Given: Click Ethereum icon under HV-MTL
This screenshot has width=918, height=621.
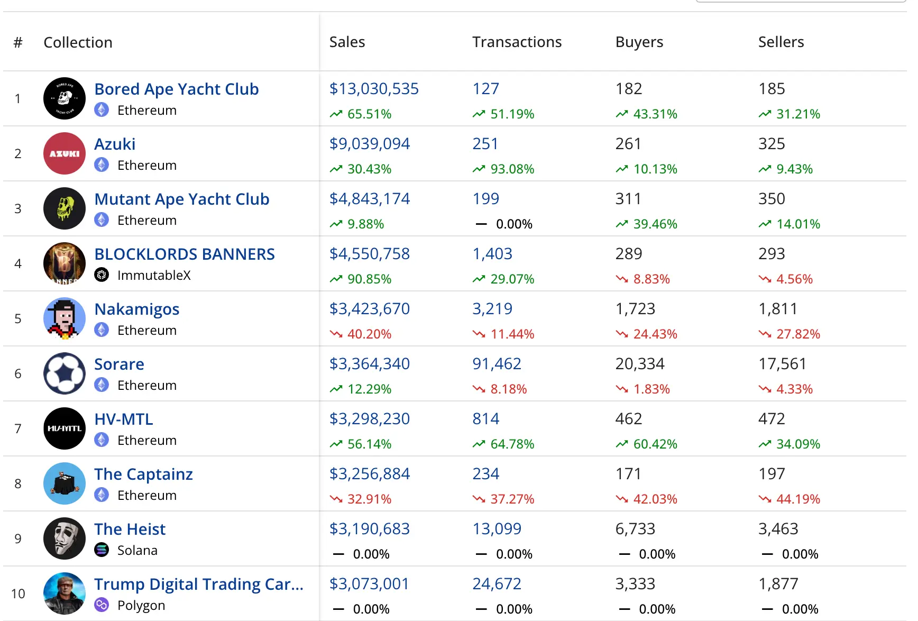Looking at the screenshot, I should pyautogui.click(x=102, y=440).
